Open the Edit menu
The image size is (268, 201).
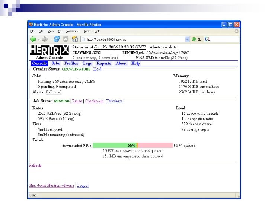(x=41, y=31)
